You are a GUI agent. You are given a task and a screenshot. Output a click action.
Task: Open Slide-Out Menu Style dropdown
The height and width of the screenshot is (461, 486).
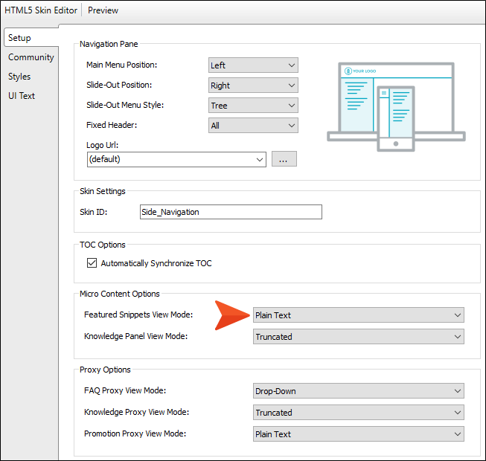(253, 106)
